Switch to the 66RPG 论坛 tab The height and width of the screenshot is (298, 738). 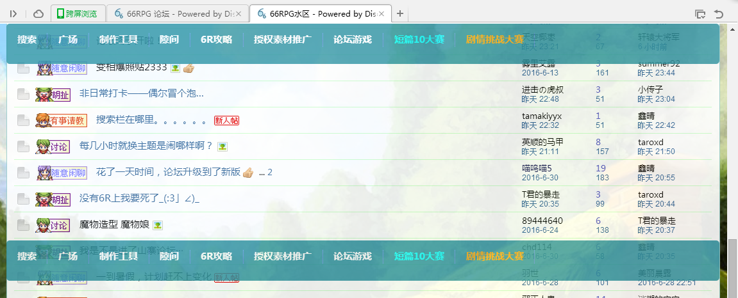coord(178,13)
